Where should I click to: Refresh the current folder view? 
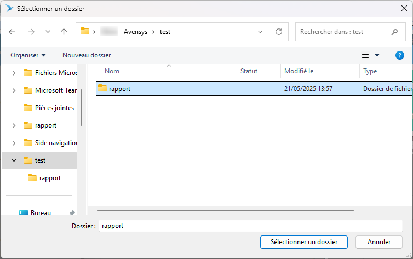tap(279, 32)
